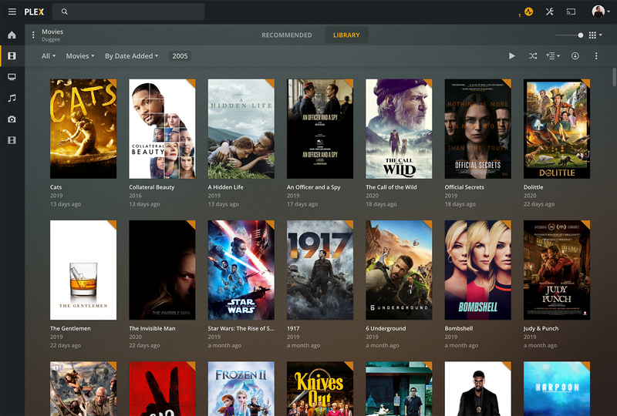Expand the All filter dropdown
Screen dimensions: 617x416
pos(49,56)
